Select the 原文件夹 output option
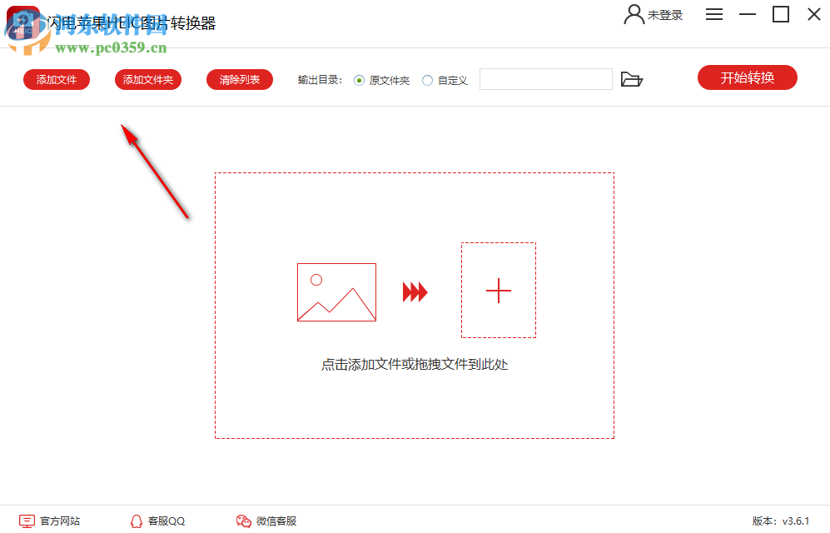 click(x=359, y=80)
